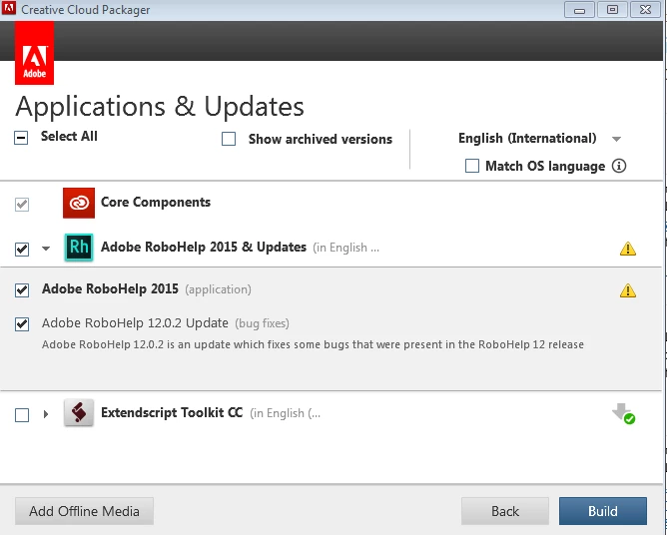Click the Core Components Creative Cloud icon
667x535 pixels.
[79, 203]
